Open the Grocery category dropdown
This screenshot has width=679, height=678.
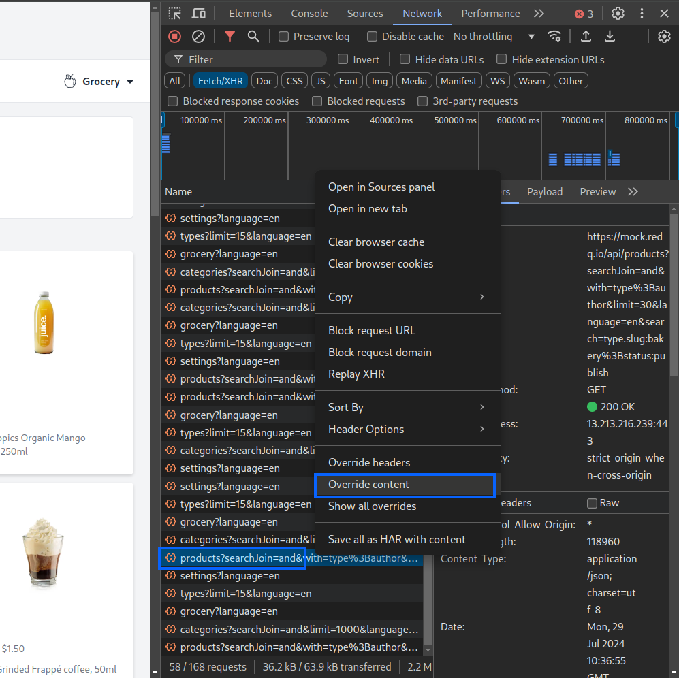coord(99,82)
